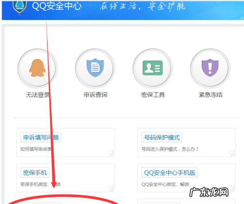Open the 密保工具 ID card icon
This screenshot has height=204, width=244.
152,69
